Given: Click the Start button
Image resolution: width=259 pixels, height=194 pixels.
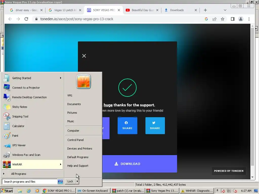Looking at the screenshot, I should pos(7,191).
